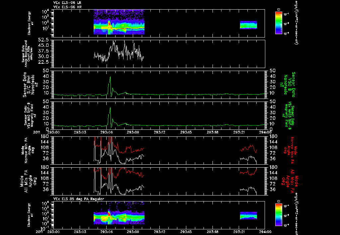The image size is (340, 235).
Task: Click '293:03' on the bottom time axis
Action: 80,232
